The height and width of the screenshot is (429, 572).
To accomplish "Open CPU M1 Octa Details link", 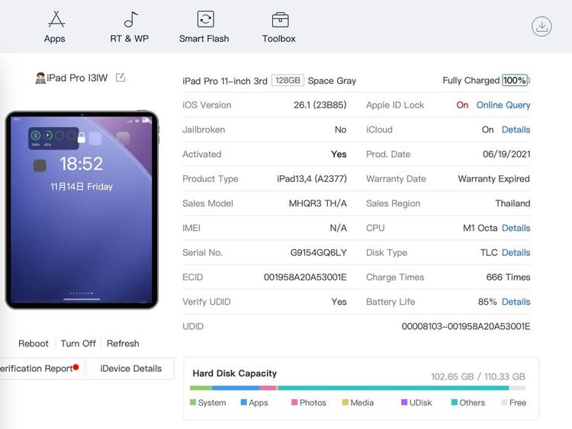I will [516, 228].
